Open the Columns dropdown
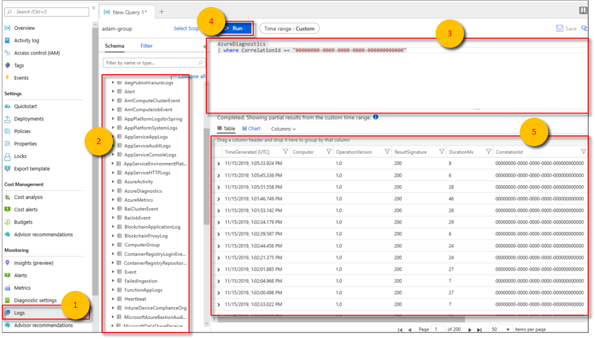This screenshot has width=595, height=339. click(283, 129)
